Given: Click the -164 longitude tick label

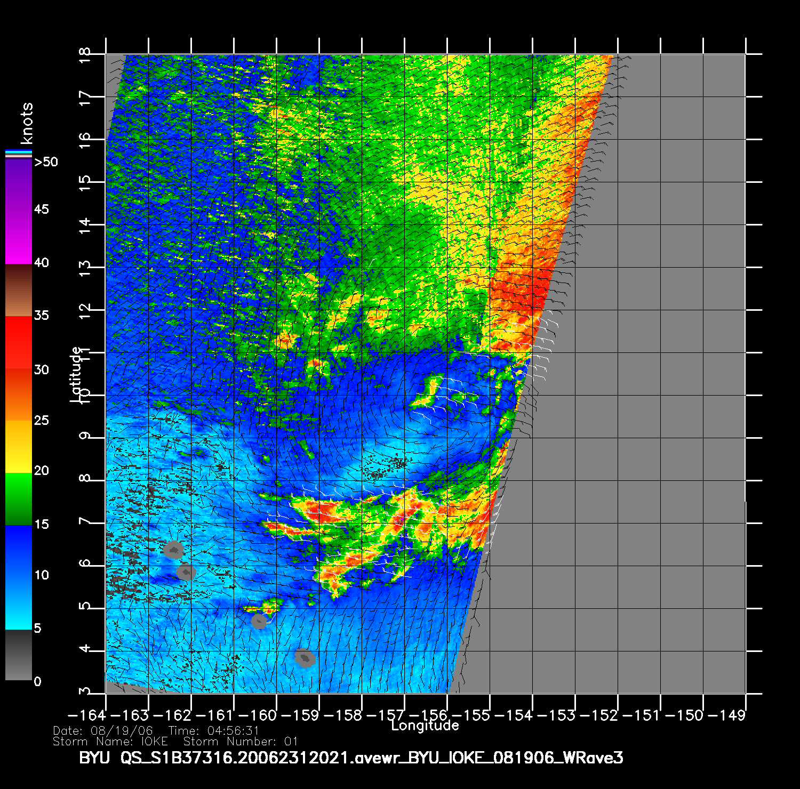Looking at the screenshot, I should pyautogui.click(x=86, y=715).
